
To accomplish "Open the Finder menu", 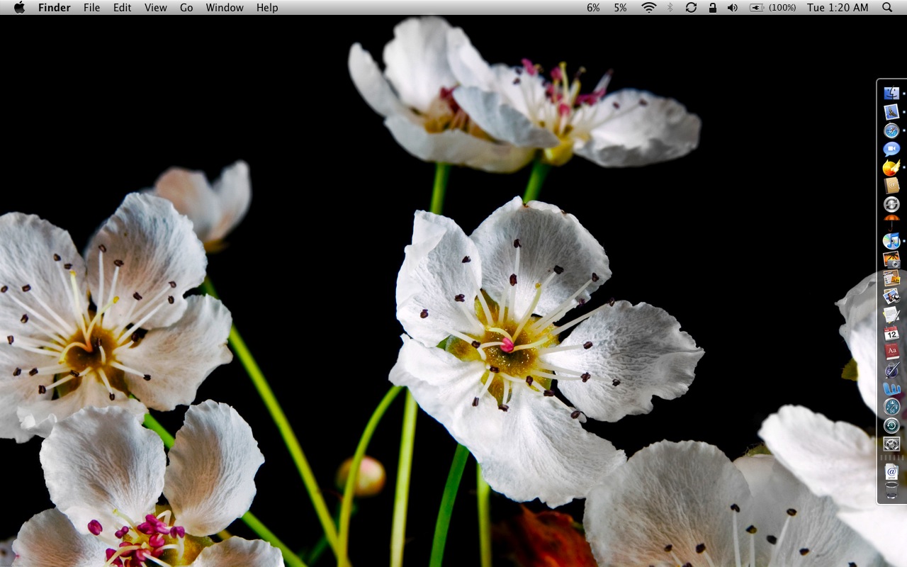I will [x=54, y=8].
